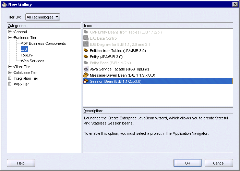The image size is (240, 171).
Task: Click the OK button
Action: click(188, 163)
